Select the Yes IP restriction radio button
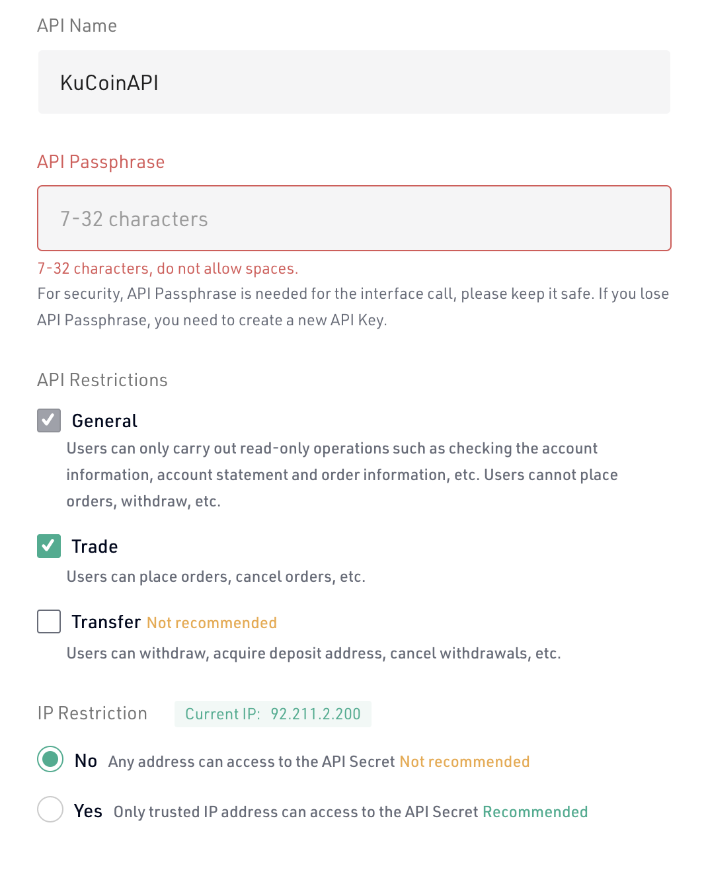Viewport: 706px width, 878px height. point(50,809)
